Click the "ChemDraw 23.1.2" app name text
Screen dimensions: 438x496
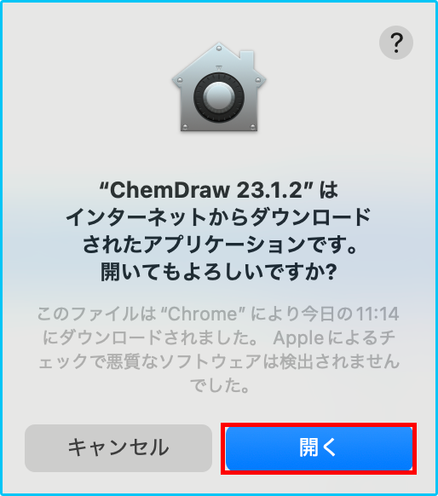pos(206,190)
